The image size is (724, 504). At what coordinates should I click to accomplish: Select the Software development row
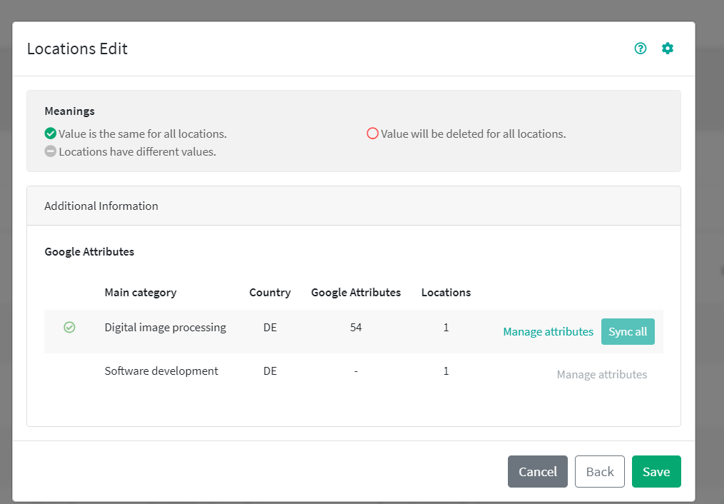[x=161, y=371]
